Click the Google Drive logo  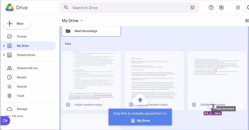click(9, 7)
